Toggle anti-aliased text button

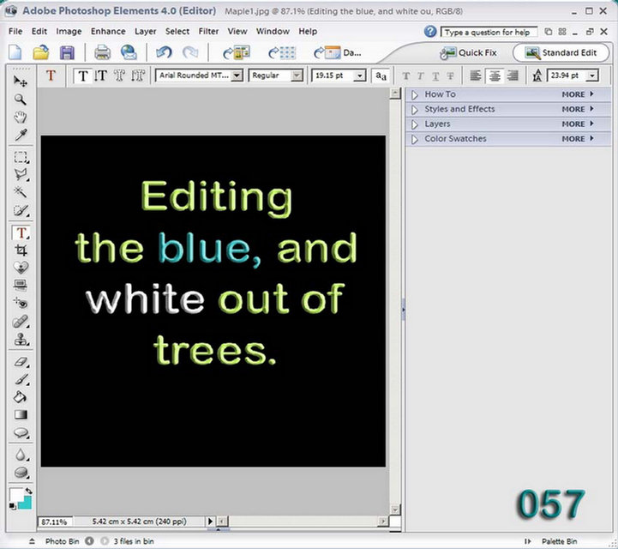click(x=381, y=75)
